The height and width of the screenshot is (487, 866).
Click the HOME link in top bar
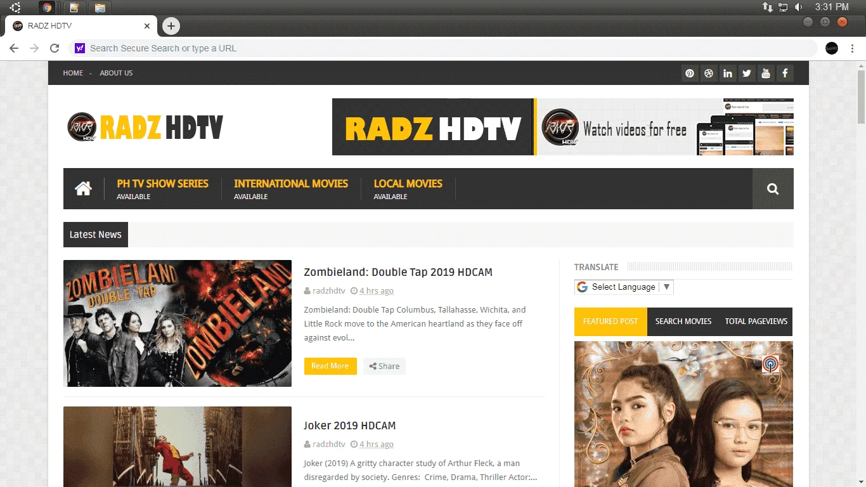click(x=73, y=73)
